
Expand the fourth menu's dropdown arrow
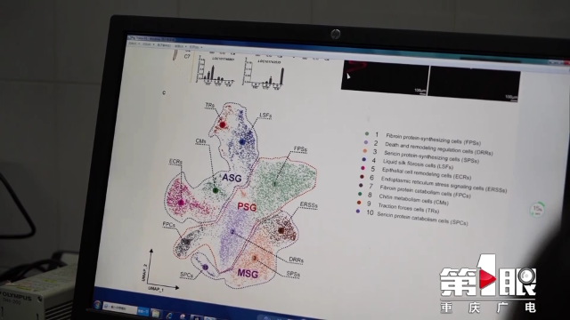186,46
